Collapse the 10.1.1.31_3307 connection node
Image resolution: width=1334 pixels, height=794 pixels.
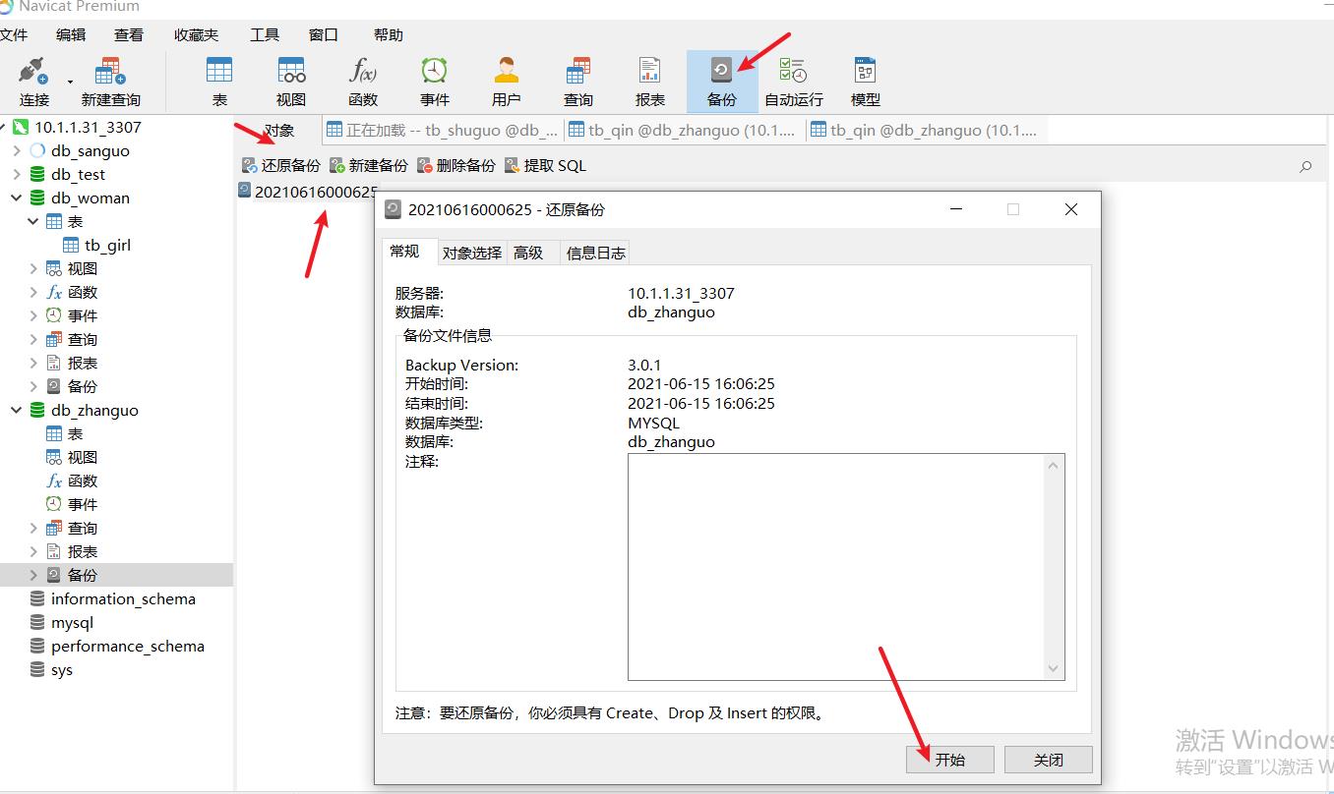tap(2, 127)
